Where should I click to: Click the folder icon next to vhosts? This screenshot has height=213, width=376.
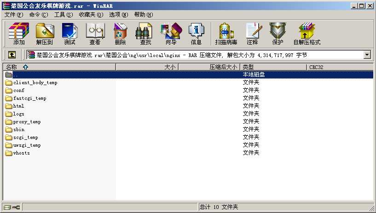coord(9,153)
